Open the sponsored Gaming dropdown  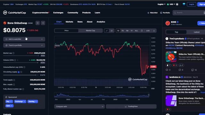(33, 102)
